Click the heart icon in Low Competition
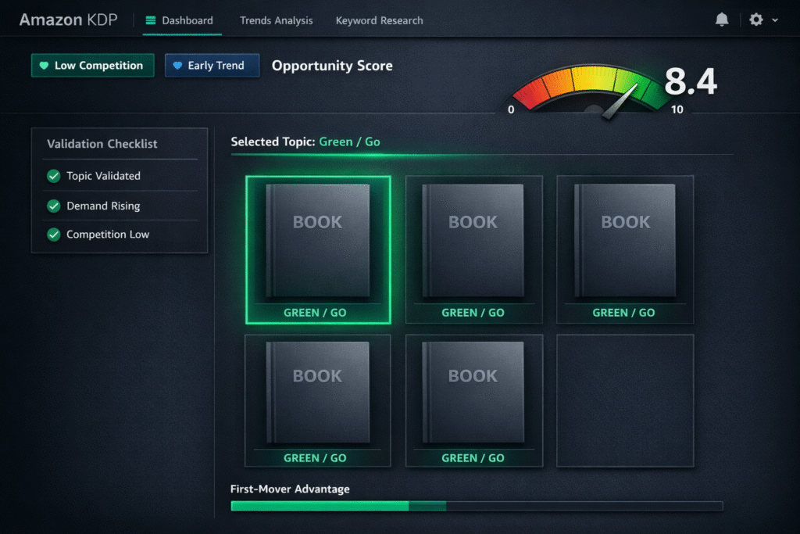 [x=44, y=66]
